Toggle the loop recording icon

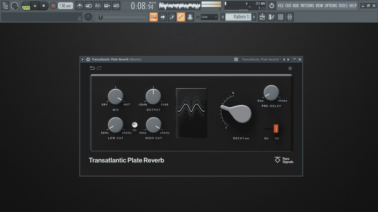(116, 6)
